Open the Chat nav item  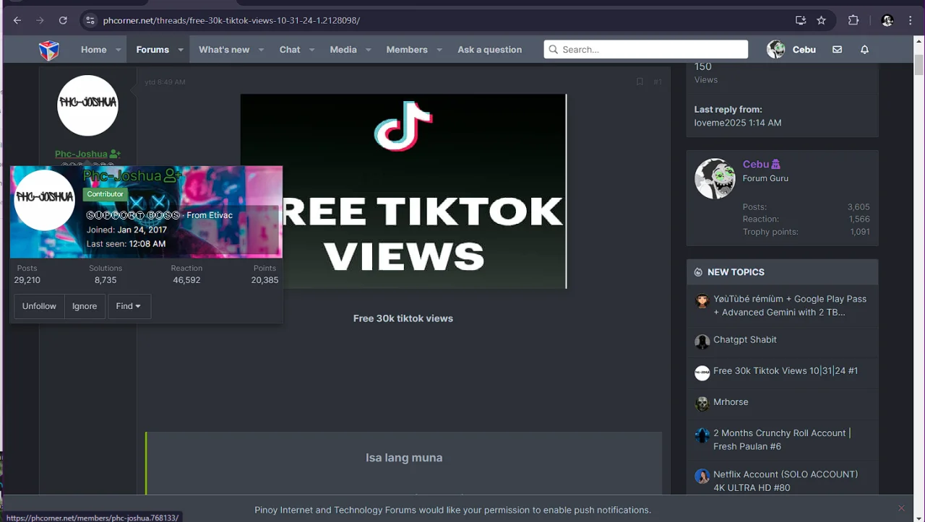click(x=290, y=50)
